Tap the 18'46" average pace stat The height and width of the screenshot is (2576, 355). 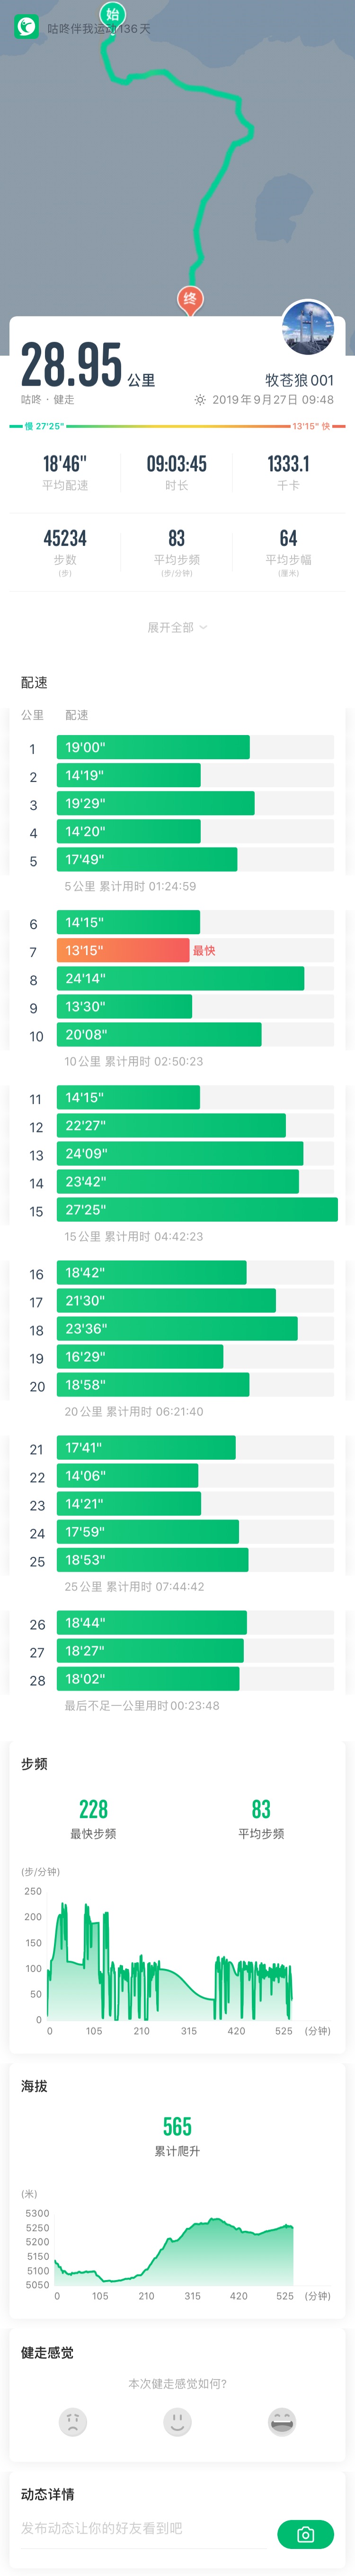[x=65, y=472]
